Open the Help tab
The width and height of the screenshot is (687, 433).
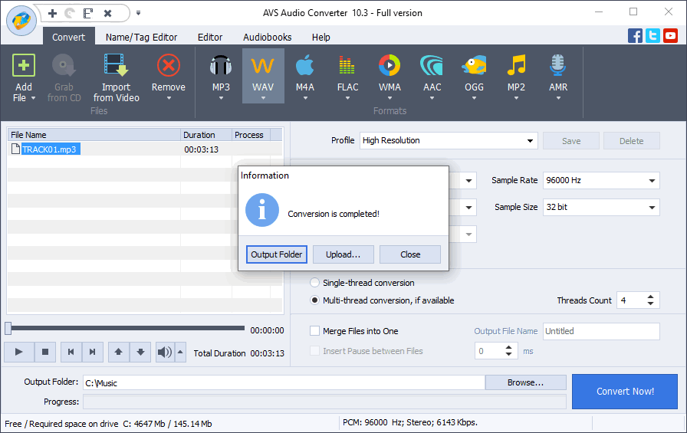[321, 38]
